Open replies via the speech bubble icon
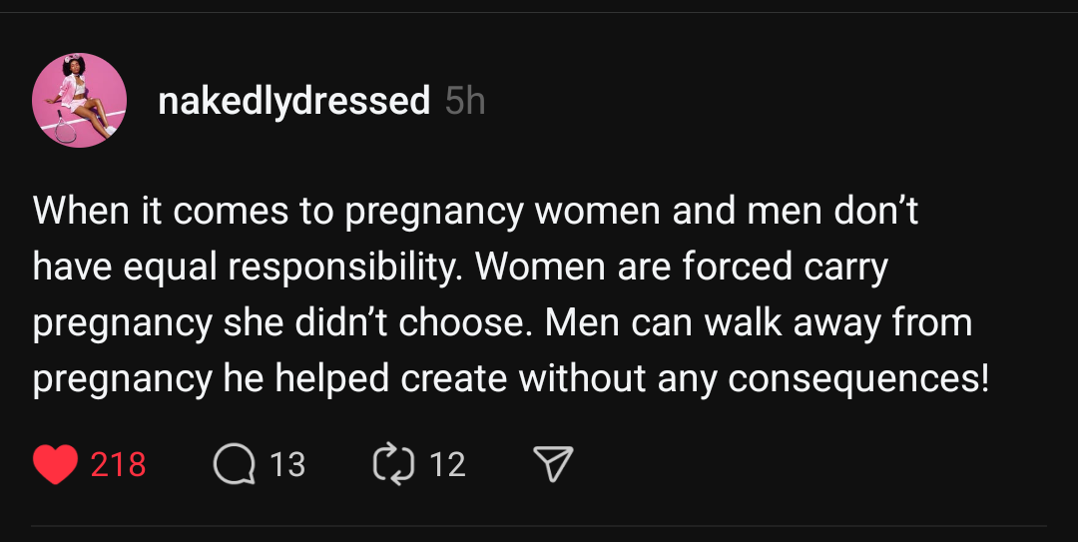Viewport: 1078px width, 542px height. [234, 464]
